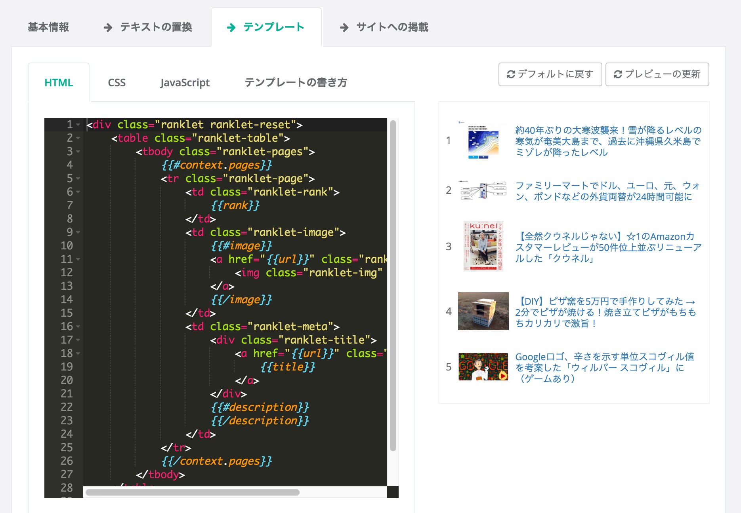Click the closing </tbody> code line

(x=160, y=475)
